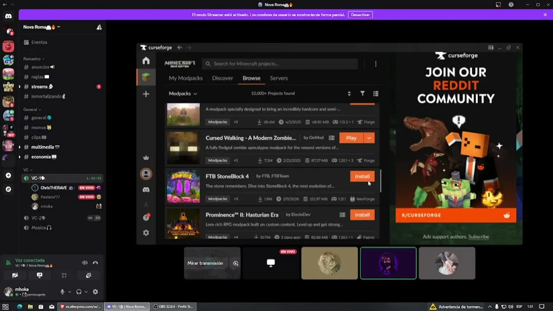Image resolution: width=553 pixels, height=311 pixels.
Task: Open Discord user settings gear
Action: (95, 292)
